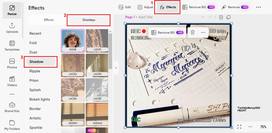Open the Photos panel
The image size is (272, 133).
click(x=12, y=63)
